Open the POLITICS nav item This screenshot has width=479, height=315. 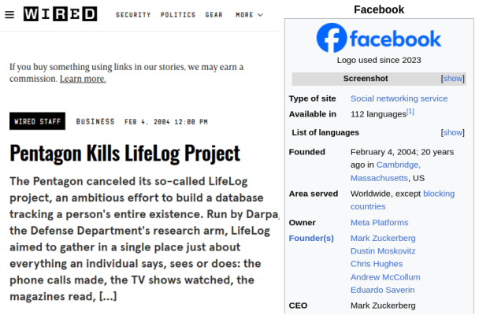coord(178,15)
